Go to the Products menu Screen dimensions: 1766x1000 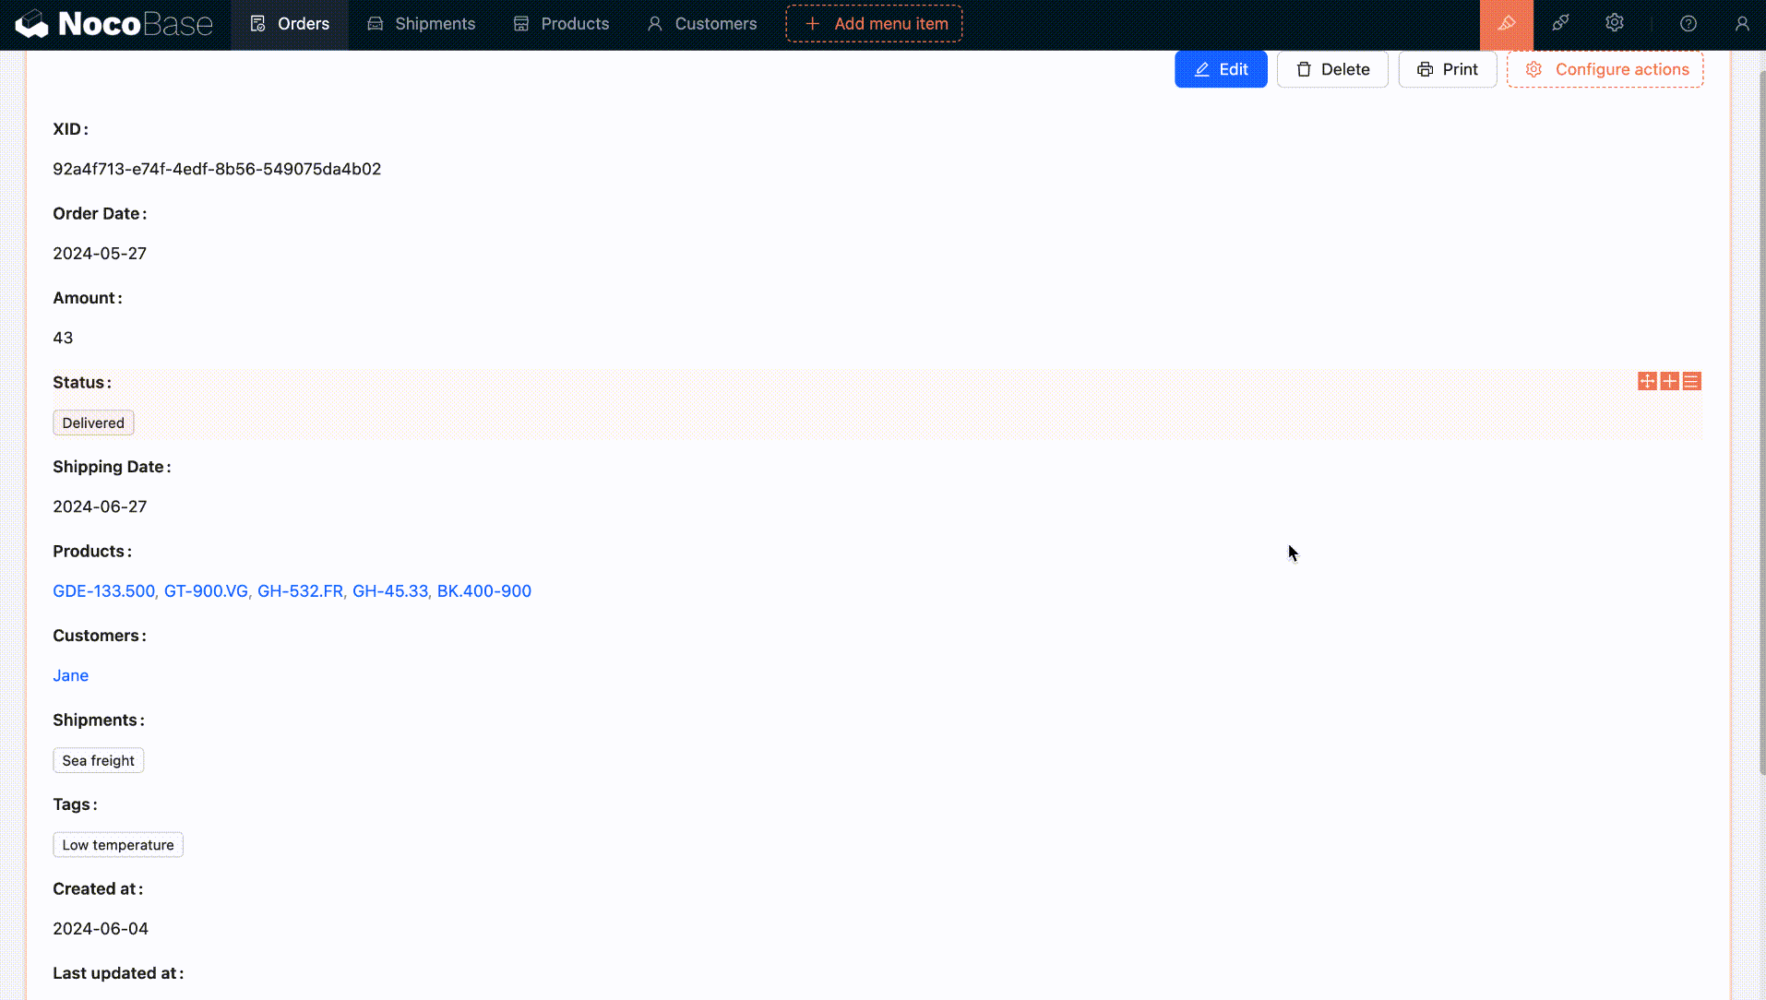pos(561,24)
